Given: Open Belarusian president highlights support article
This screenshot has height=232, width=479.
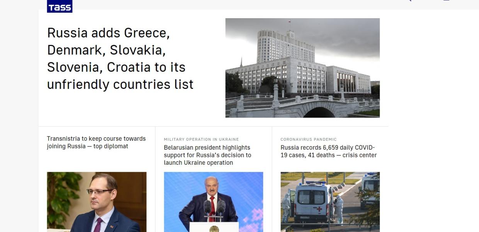Looking at the screenshot, I should coord(207,155).
